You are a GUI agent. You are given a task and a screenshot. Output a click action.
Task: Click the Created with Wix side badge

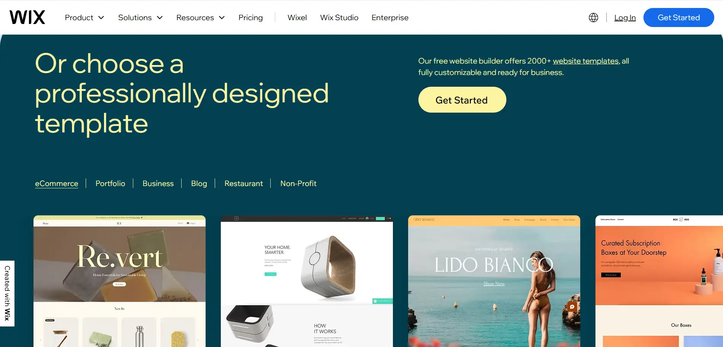click(x=7, y=293)
